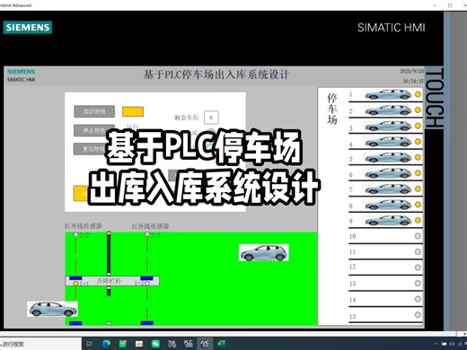This screenshot has width=467, height=350.
Task: Click the car icon in parking slot 8
Action: click(x=389, y=205)
